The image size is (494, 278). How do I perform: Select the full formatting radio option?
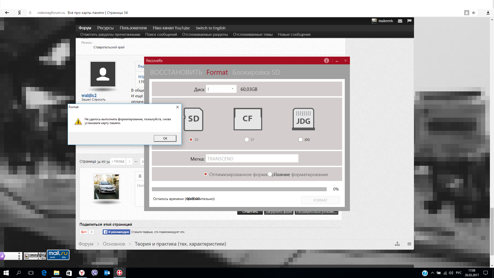pyautogui.click(x=270, y=174)
